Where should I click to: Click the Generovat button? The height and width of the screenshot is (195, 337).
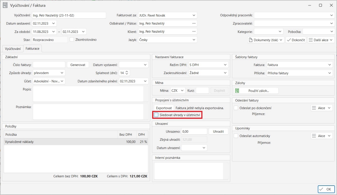pos(78,64)
